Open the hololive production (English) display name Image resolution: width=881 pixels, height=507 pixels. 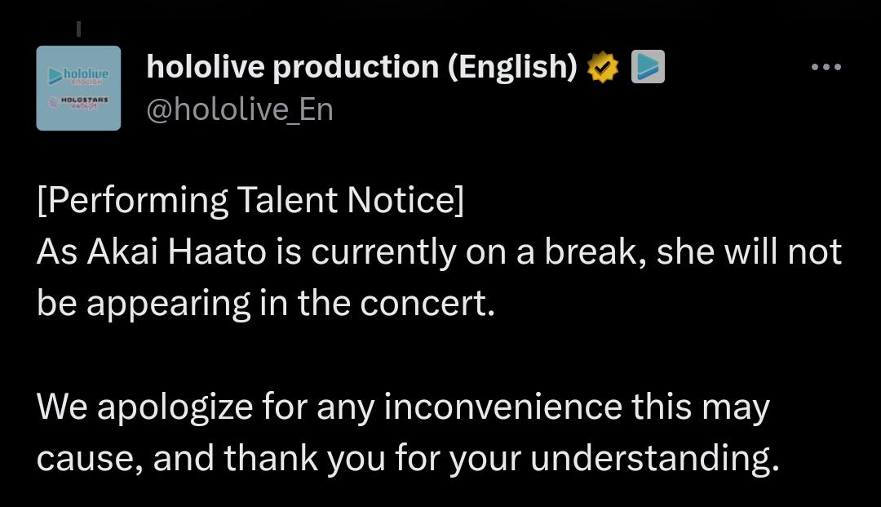tap(362, 67)
